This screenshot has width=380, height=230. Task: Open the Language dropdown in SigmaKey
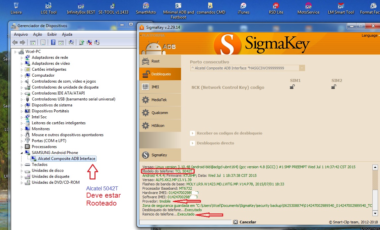[370, 35]
